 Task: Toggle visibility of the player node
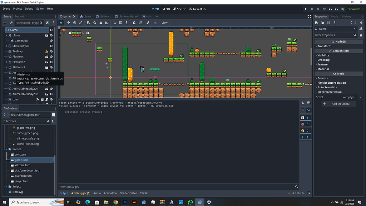[51, 35]
